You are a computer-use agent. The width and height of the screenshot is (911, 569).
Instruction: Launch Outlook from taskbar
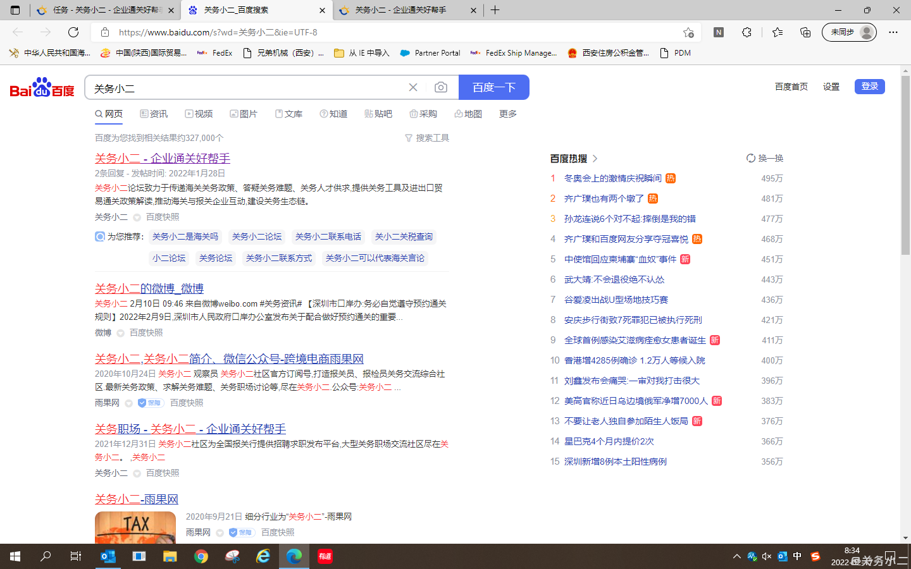108,556
